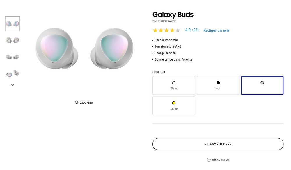291x170 pixels.
Task: Expand more thumbnails with down chevron
Action: tap(12, 85)
